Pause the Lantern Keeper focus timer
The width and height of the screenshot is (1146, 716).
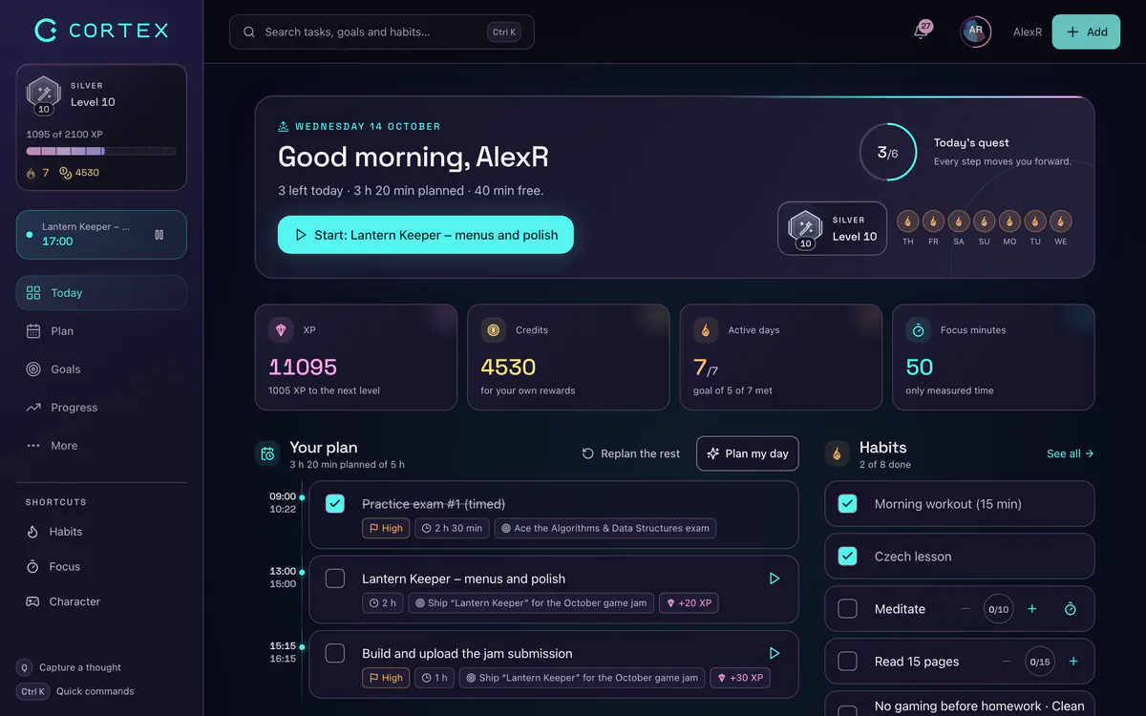[159, 235]
